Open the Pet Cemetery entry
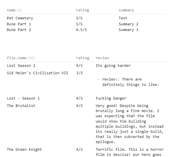The image size is (185, 157). coord(20,18)
